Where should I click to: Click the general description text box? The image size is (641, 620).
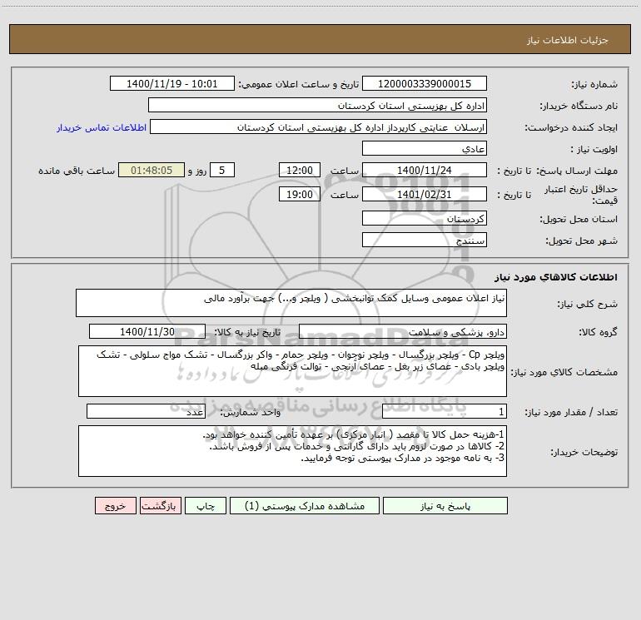tap(291, 303)
